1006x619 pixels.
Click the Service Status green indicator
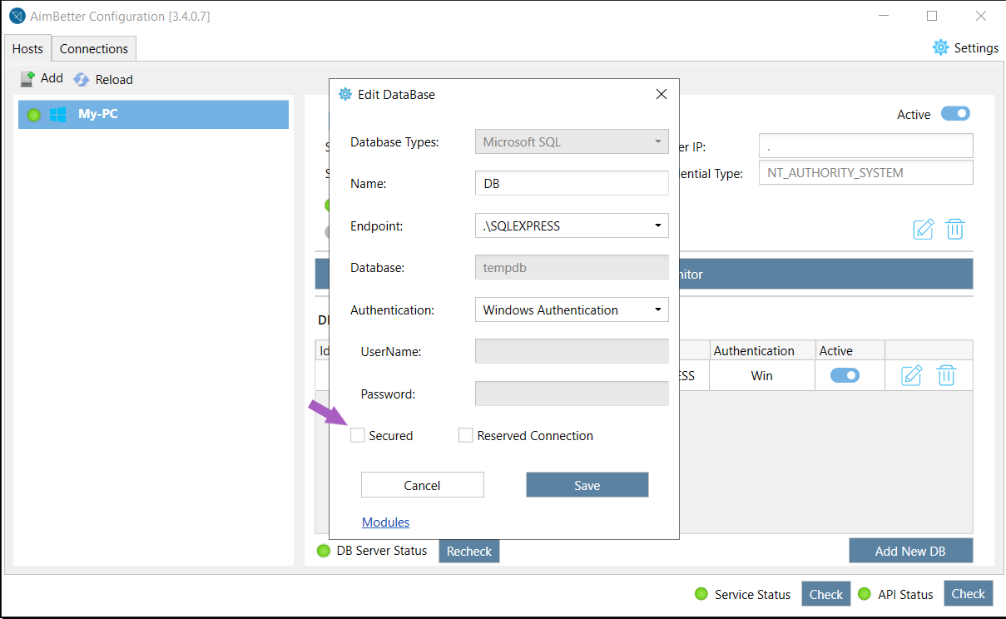tap(701, 594)
